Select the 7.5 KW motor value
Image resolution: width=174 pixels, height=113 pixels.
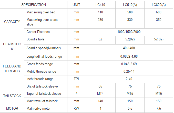point(159,109)
